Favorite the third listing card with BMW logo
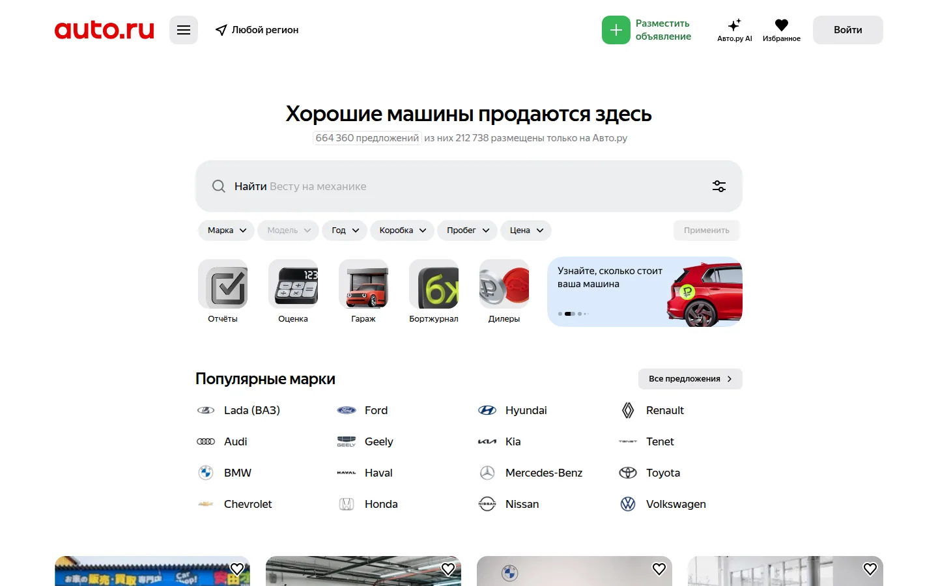This screenshot has width=938, height=586. (659, 569)
